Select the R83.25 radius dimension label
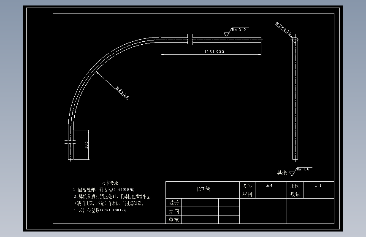Image resolution: width=366 pixels, height=237 pixels. pyautogui.click(x=122, y=92)
